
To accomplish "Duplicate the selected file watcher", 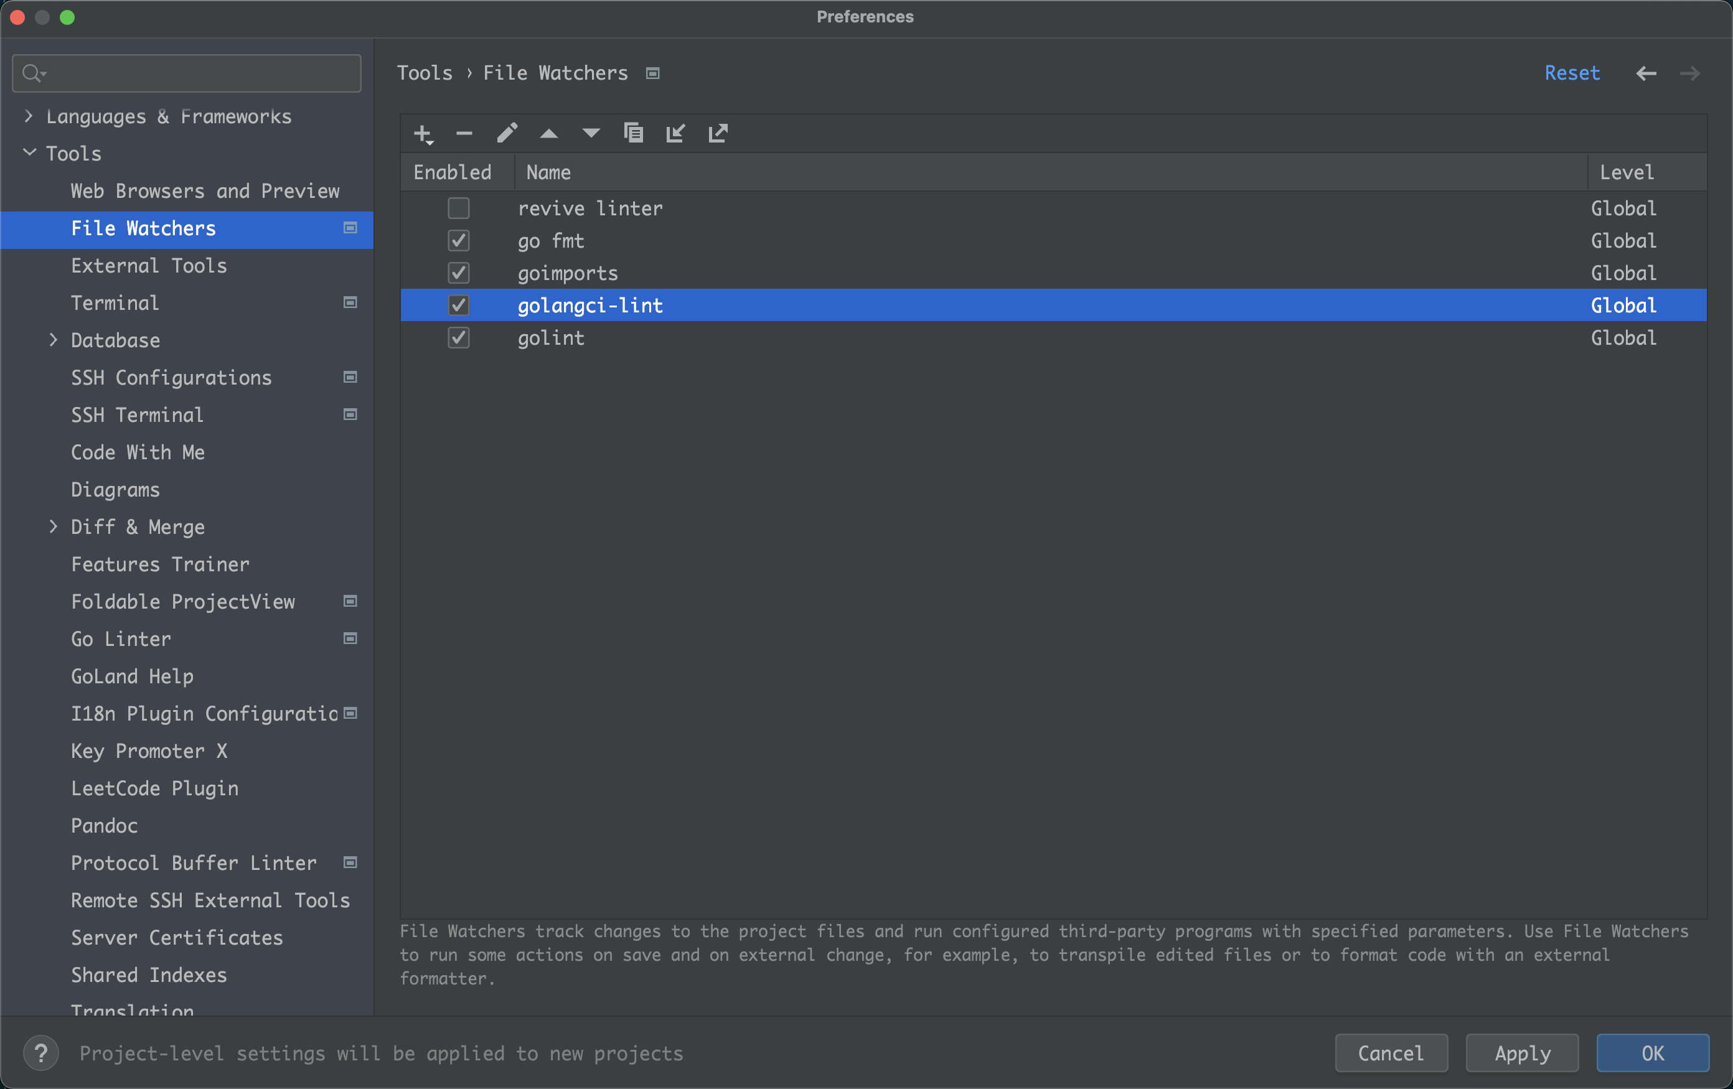I will pyautogui.click(x=633, y=134).
